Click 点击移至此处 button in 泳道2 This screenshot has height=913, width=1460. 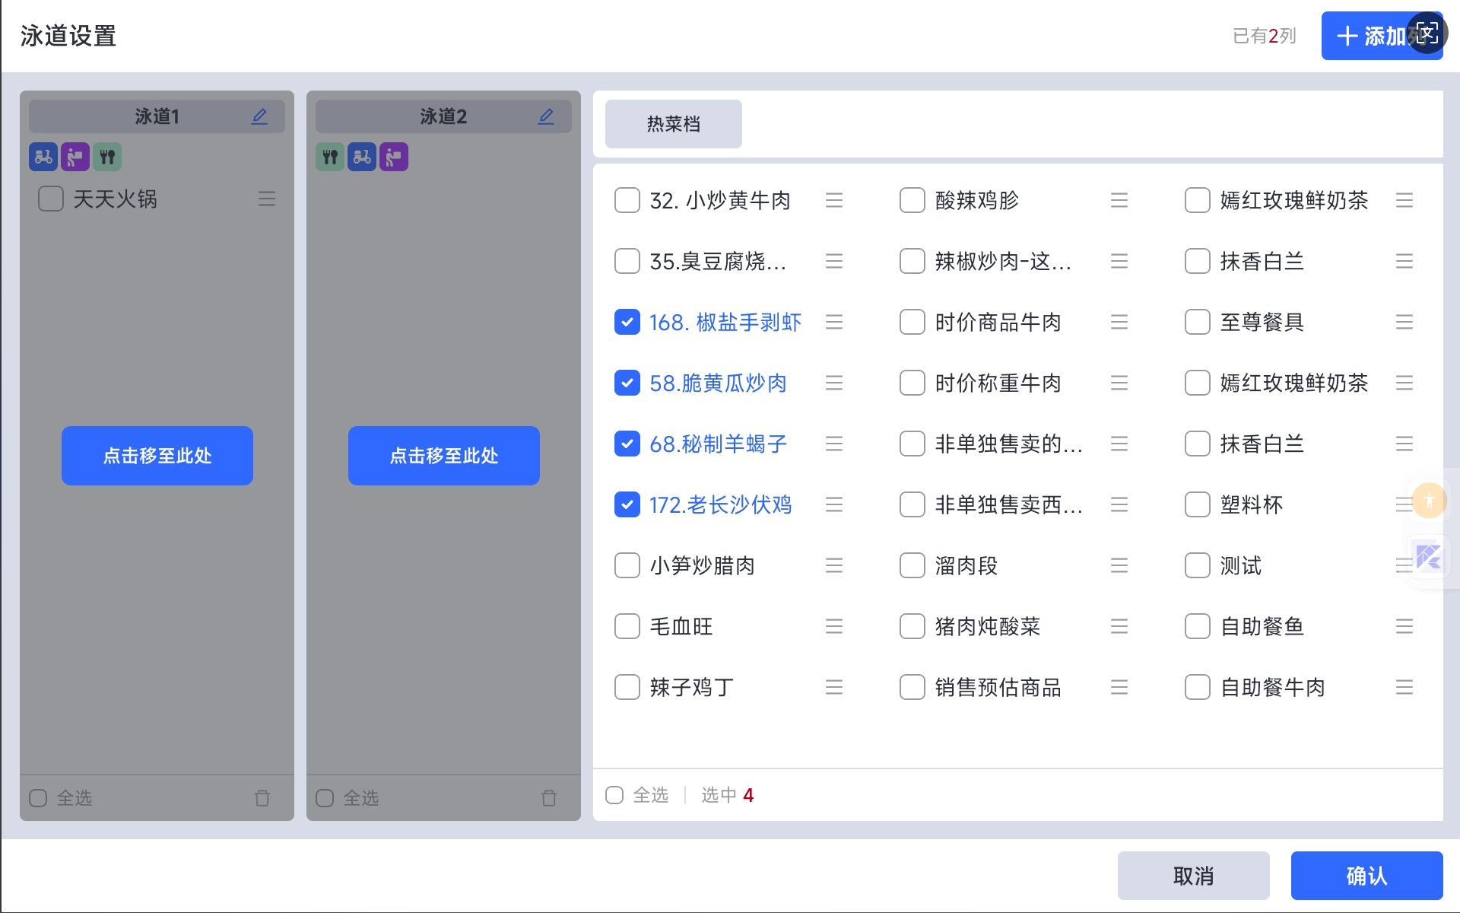click(x=444, y=456)
